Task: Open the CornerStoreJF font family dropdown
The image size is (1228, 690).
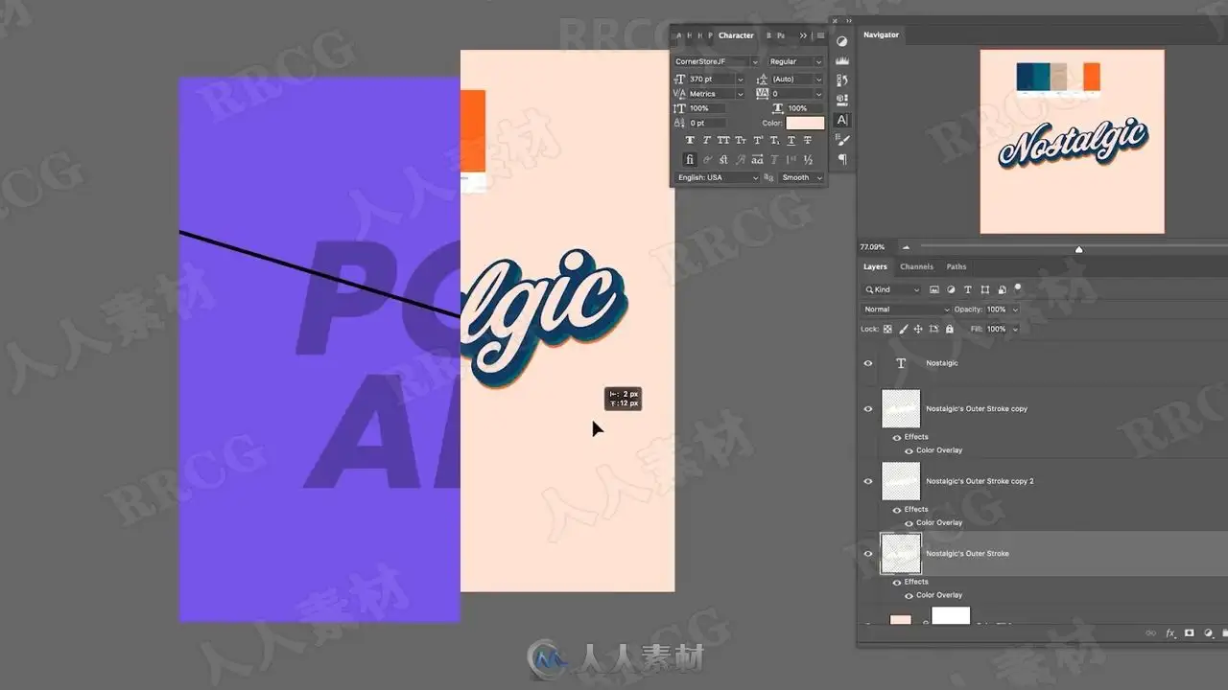Action: 717,61
